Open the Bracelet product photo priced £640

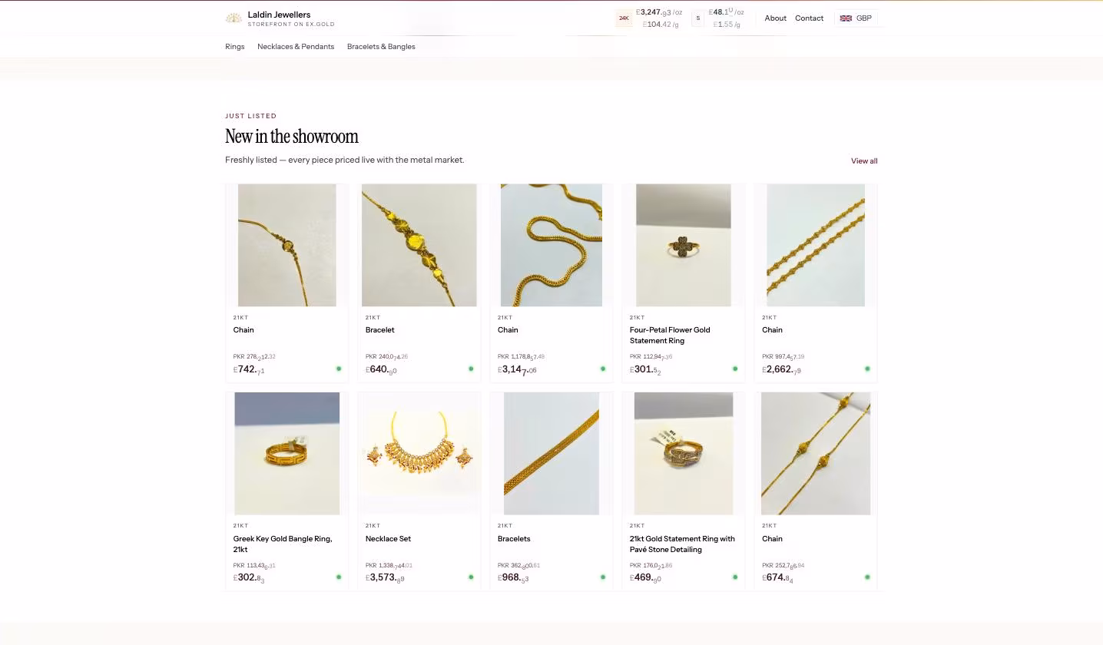click(x=419, y=245)
